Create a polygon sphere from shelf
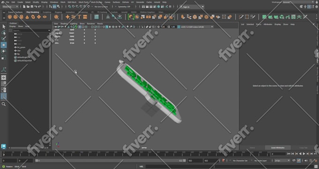The height and width of the screenshot is (169, 319). pyautogui.click(x=10, y=17)
